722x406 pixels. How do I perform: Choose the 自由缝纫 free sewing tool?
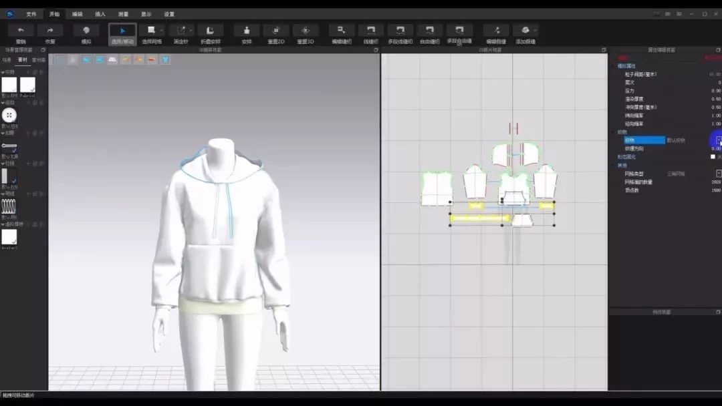point(430,31)
